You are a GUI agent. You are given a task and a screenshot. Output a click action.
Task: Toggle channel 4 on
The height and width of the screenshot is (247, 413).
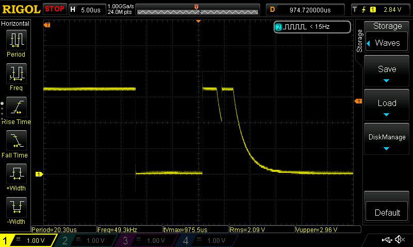coord(208,240)
